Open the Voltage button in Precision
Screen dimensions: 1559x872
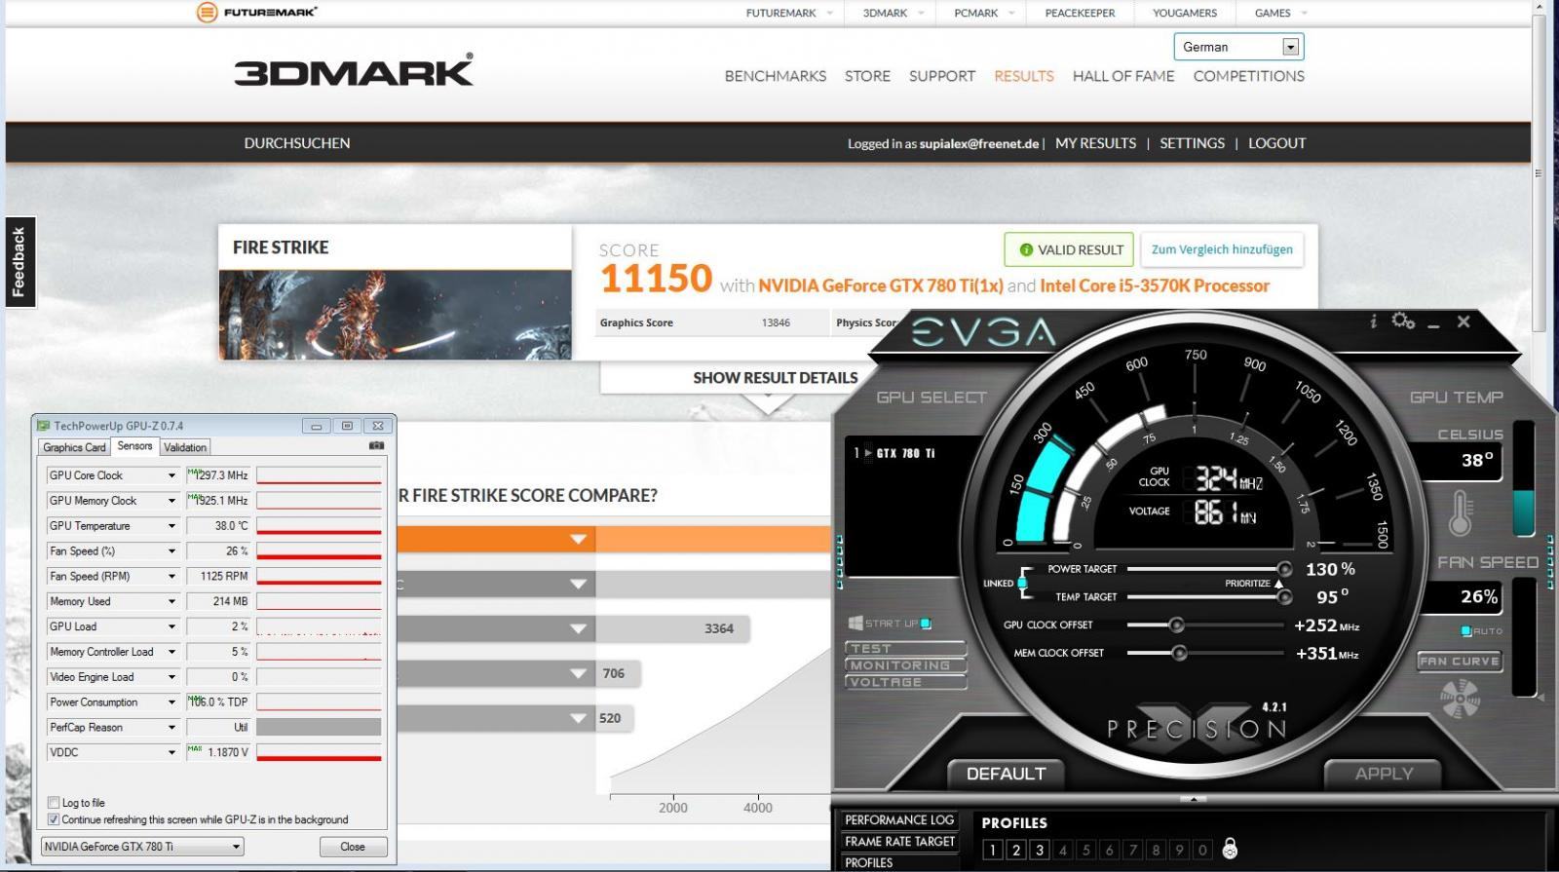(x=906, y=682)
